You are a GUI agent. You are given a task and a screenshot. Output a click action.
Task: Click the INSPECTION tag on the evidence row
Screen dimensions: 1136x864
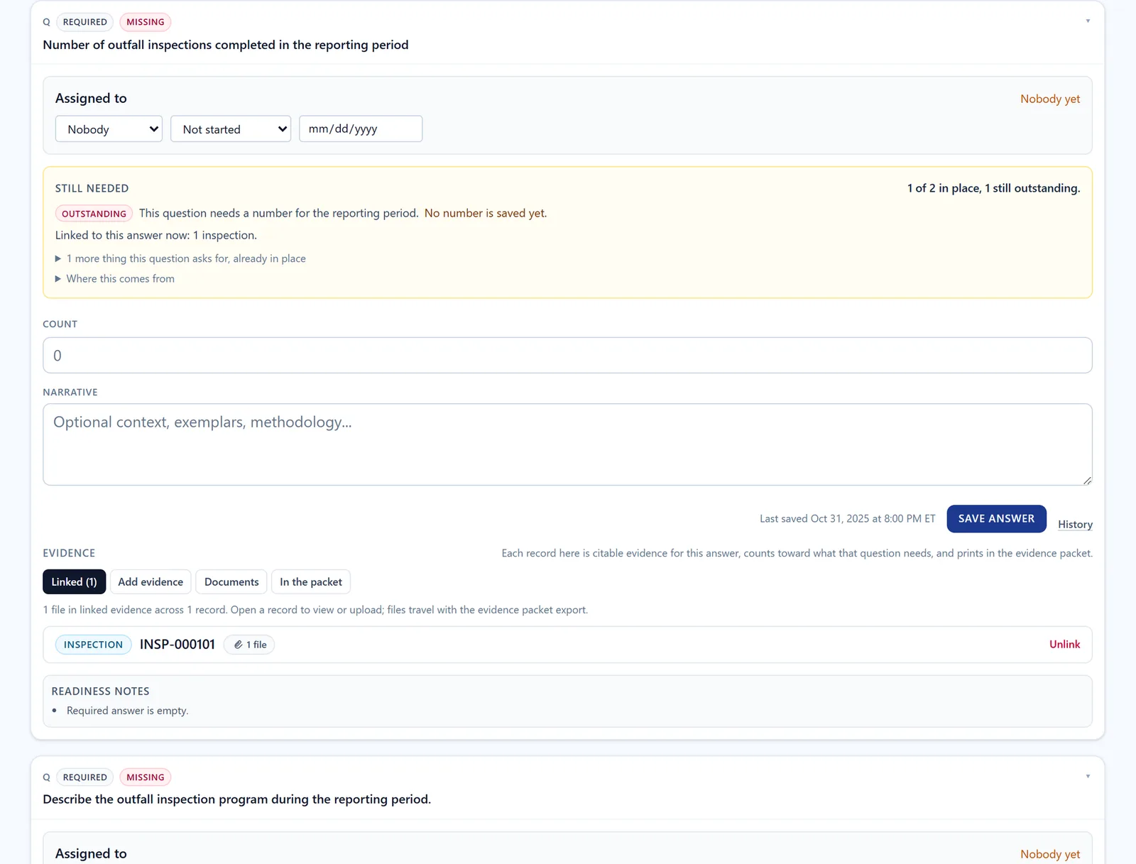tap(93, 645)
